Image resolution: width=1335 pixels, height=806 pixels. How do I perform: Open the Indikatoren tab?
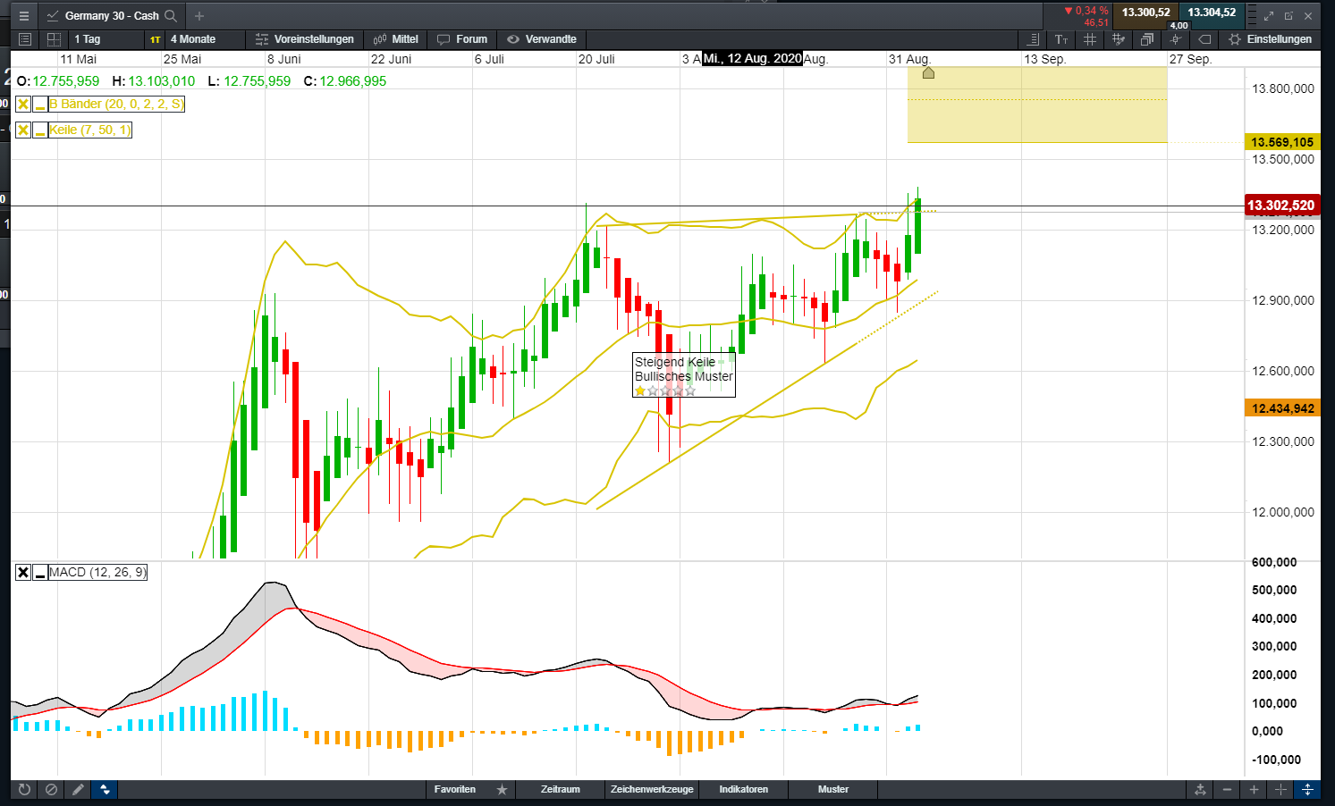point(744,789)
